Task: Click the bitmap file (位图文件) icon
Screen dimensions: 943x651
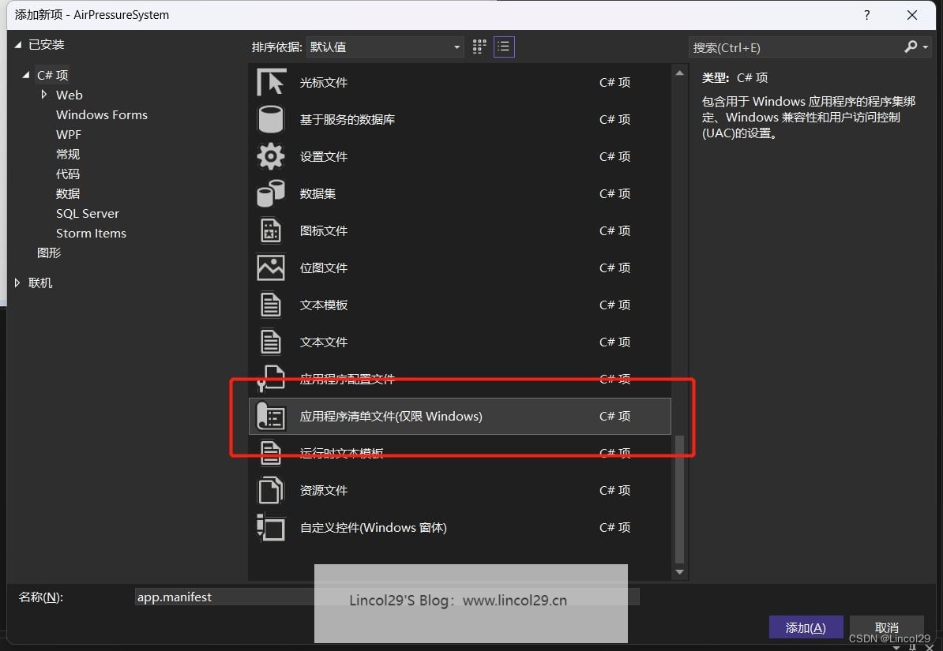Action: [x=271, y=268]
